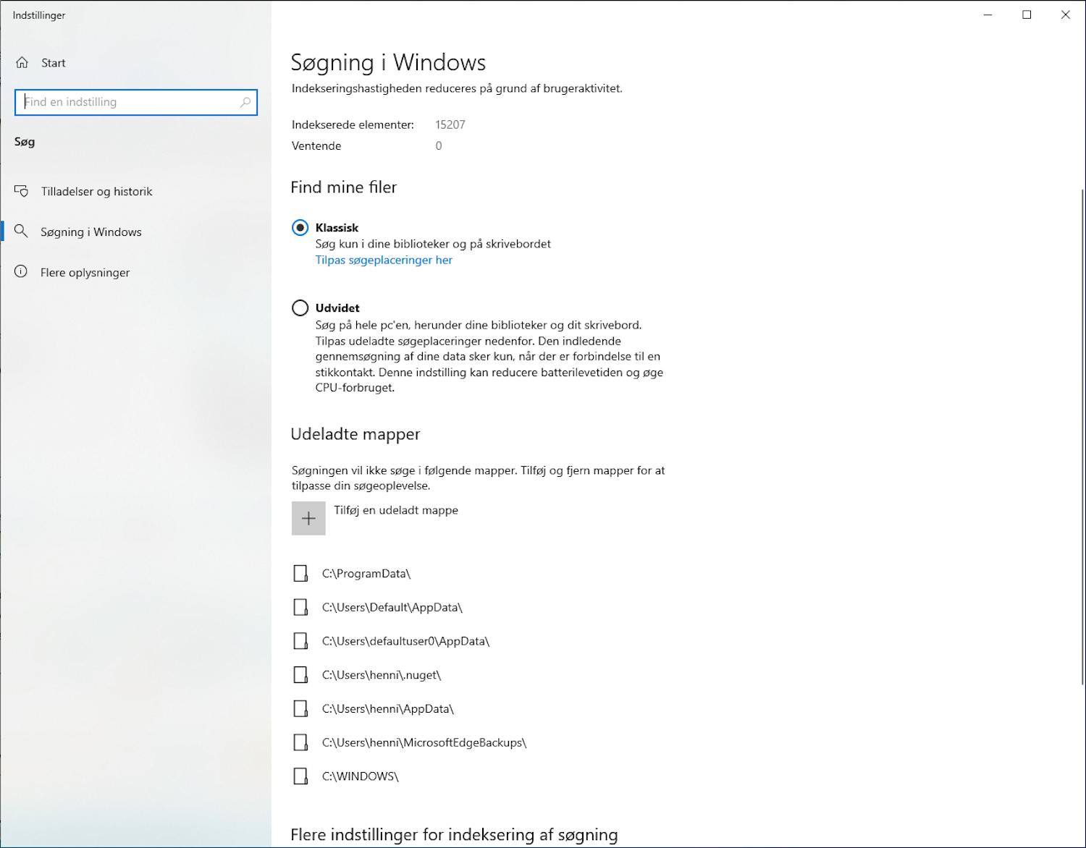Enable the Udvidet search option
The width and height of the screenshot is (1086, 848).
(x=300, y=308)
